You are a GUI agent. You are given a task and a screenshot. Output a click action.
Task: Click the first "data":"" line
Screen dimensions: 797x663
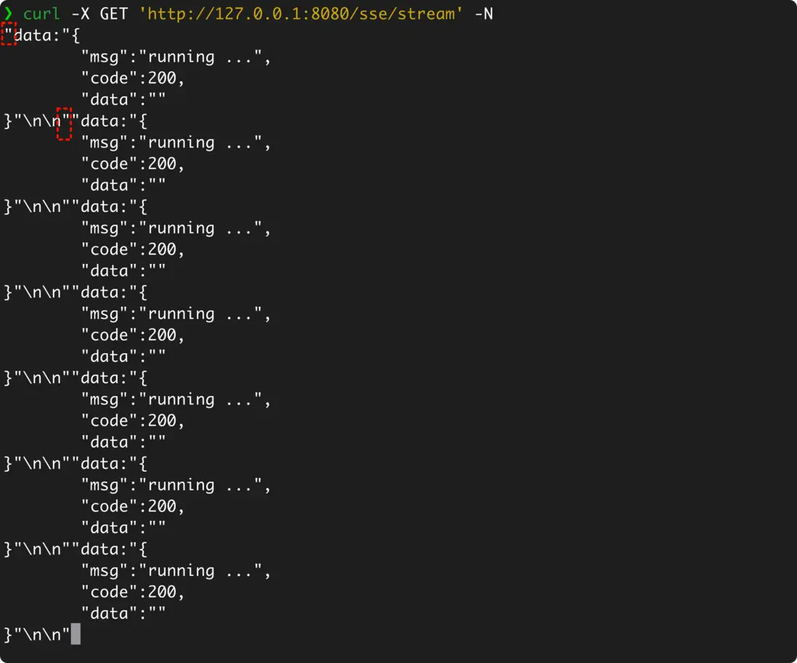pyautogui.click(x=123, y=99)
